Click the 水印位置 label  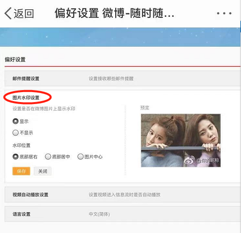[x=21, y=145]
